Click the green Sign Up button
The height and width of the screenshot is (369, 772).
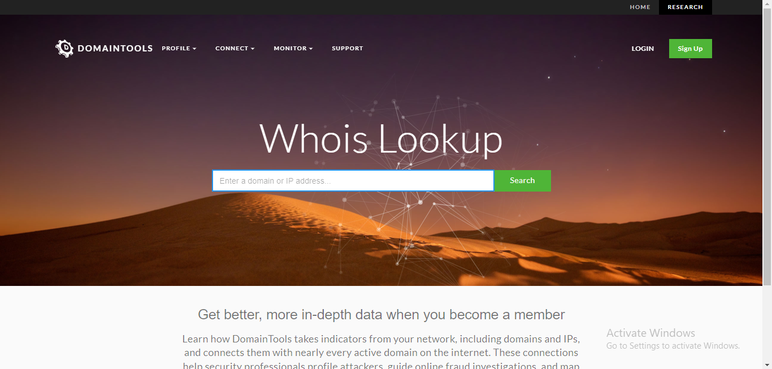(x=690, y=49)
